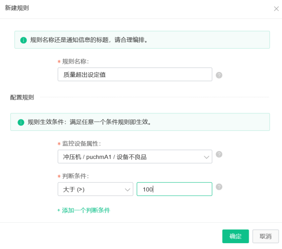Click 添加一个判断条件 link
This screenshot has height=249, width=282.
click(84, 210)
